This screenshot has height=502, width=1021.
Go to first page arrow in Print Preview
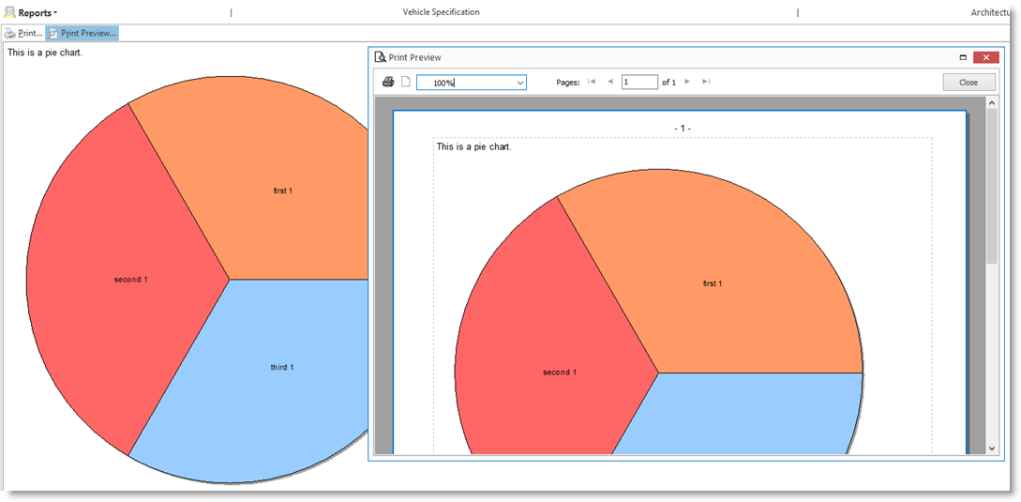592,82
